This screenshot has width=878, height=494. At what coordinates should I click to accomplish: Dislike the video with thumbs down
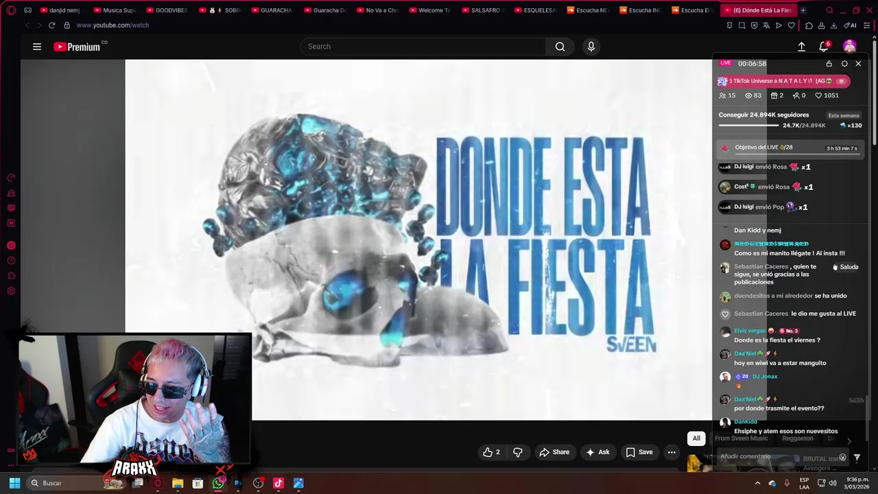click(x=518, y=452)
